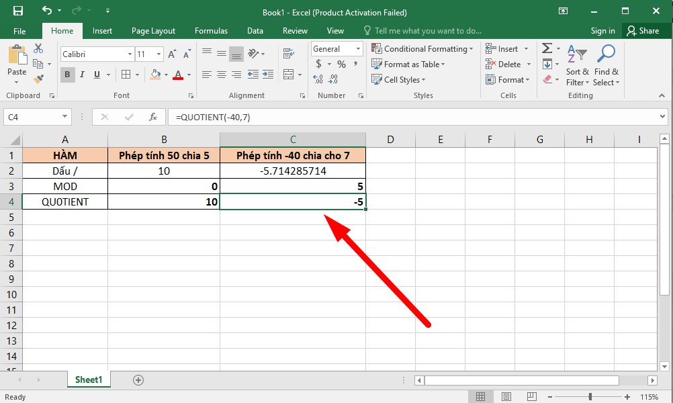This screenshot has width=673, height=403.
Task: Click the Sheet1 tab at the bottom
Action: pos(89,379)
